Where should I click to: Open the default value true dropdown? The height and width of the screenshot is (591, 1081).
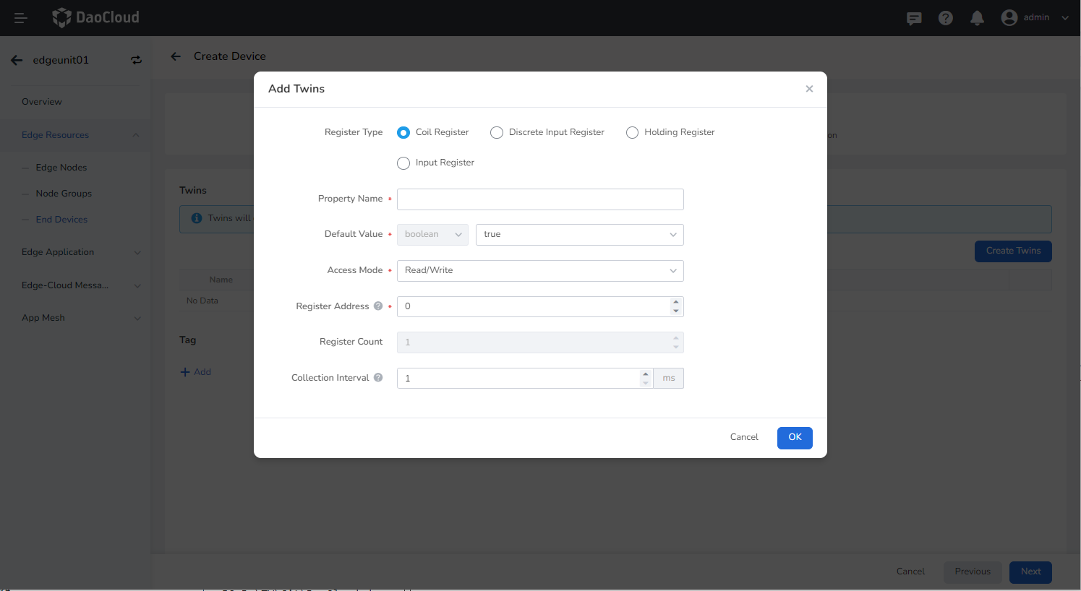tap(580, 235)
